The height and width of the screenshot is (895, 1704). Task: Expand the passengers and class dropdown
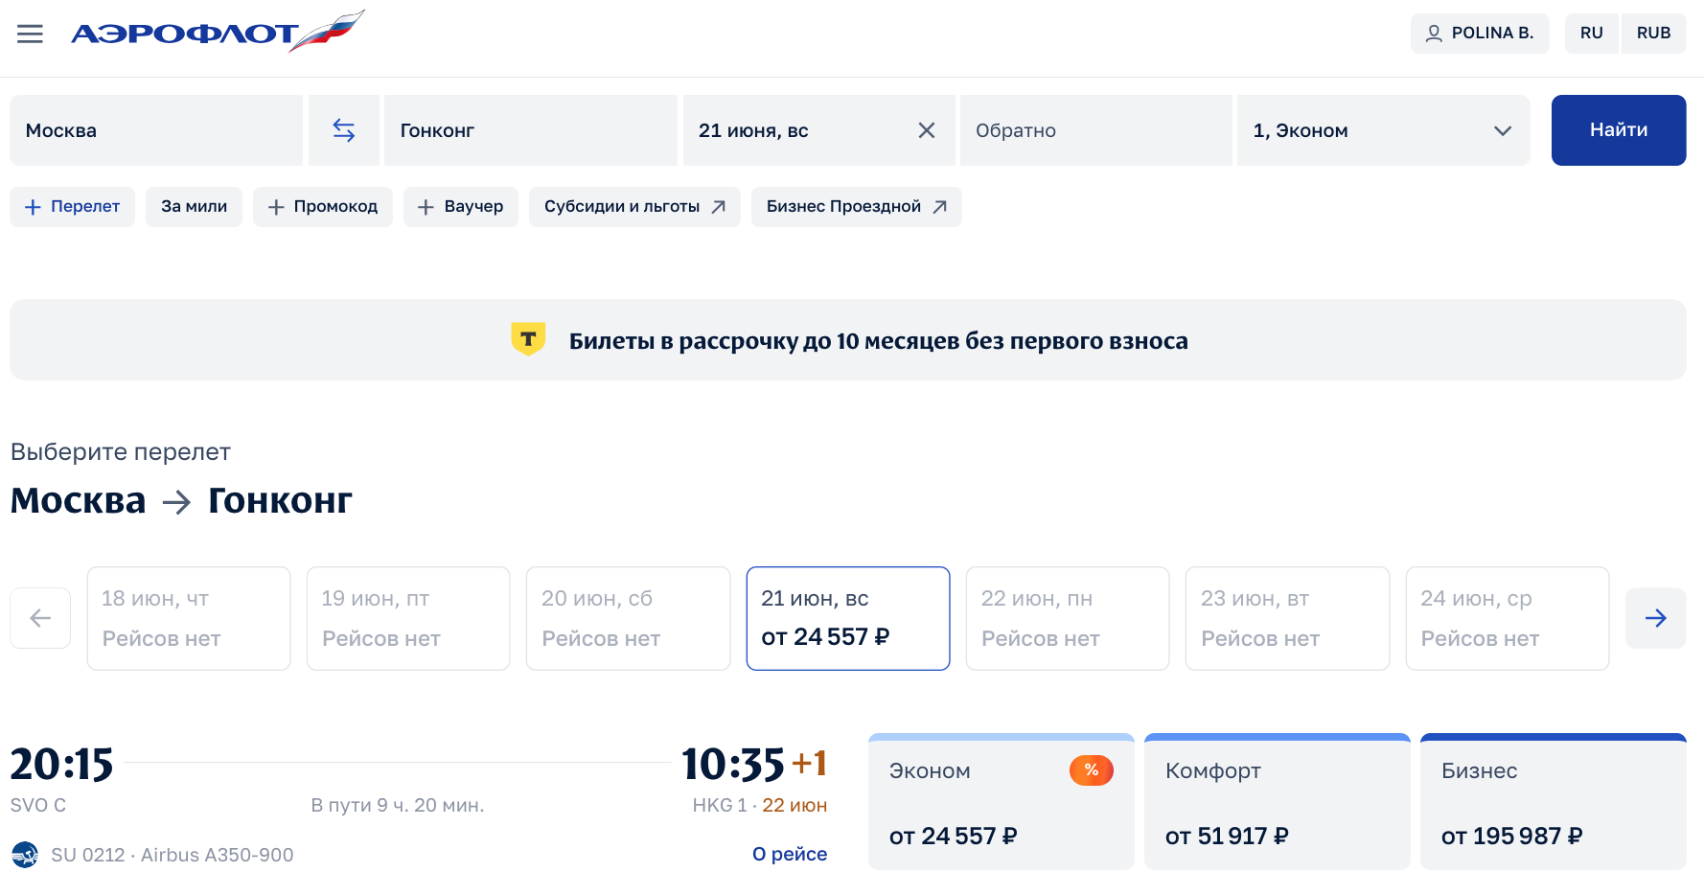coord(1383,130)
